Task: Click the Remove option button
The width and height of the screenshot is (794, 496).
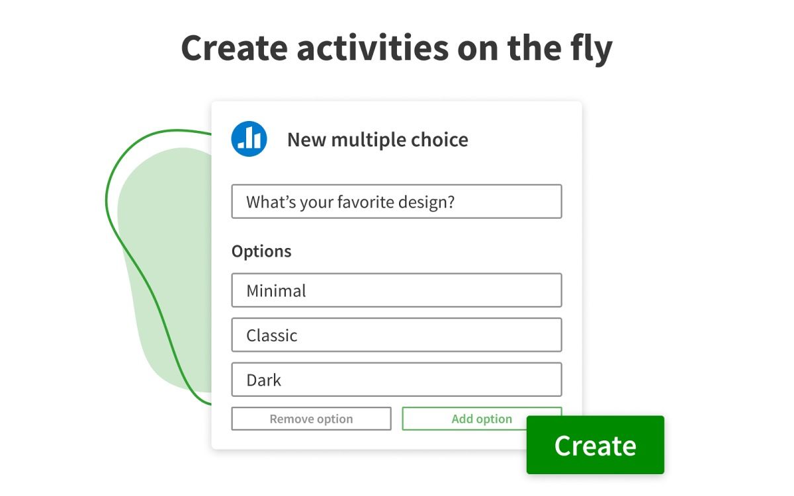Action: [x=311, y=419]
